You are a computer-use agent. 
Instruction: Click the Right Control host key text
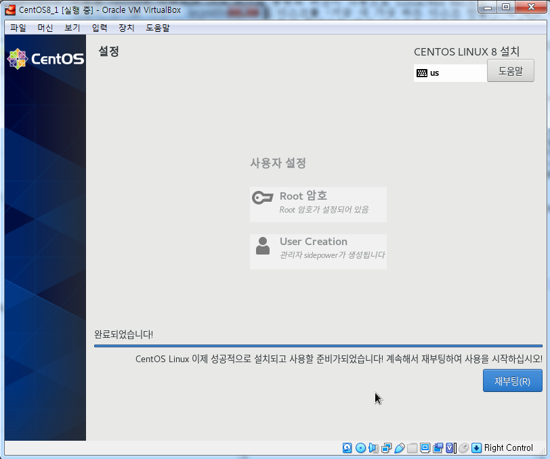tap(508, 447)
